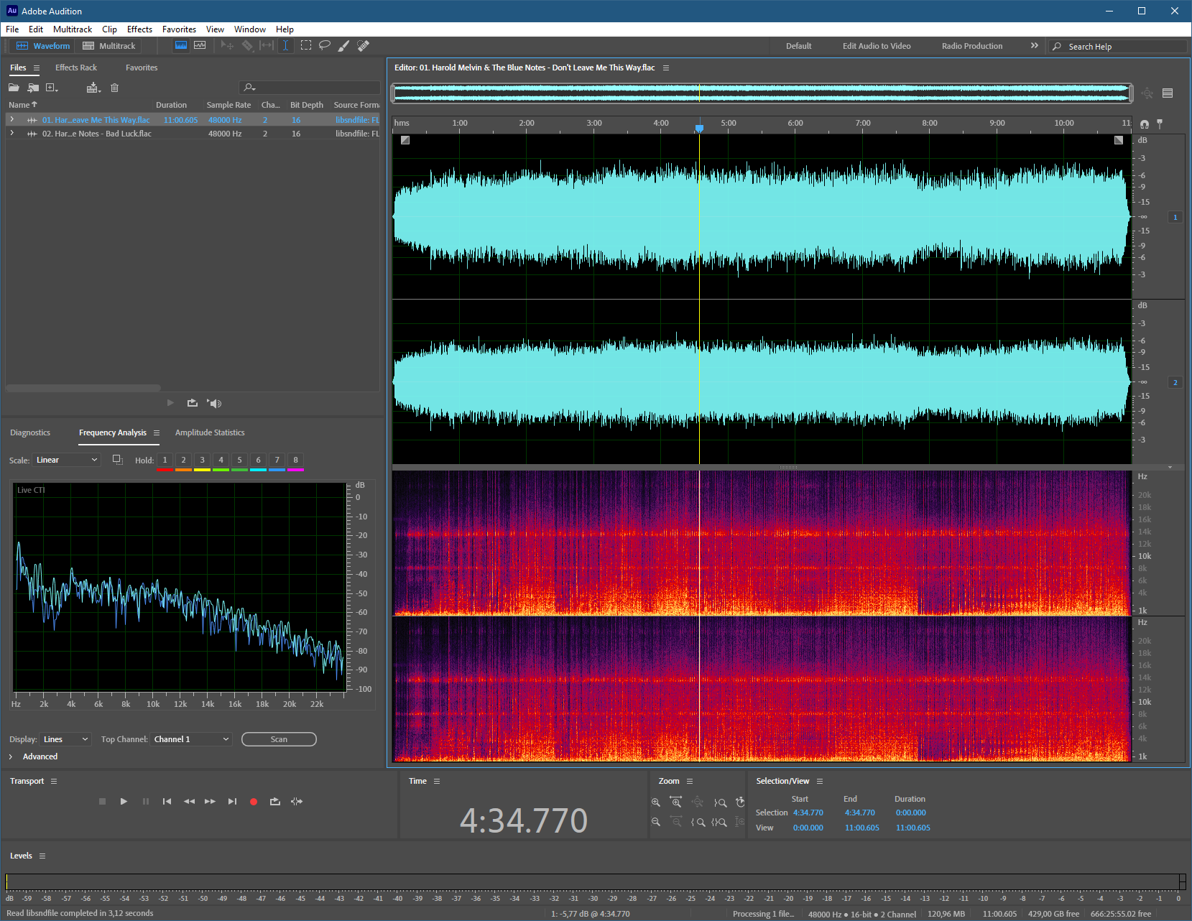Select the Spot Healing Brush tool
Image resolution: width=1192 pixels, height=921 pixels.
364,45
